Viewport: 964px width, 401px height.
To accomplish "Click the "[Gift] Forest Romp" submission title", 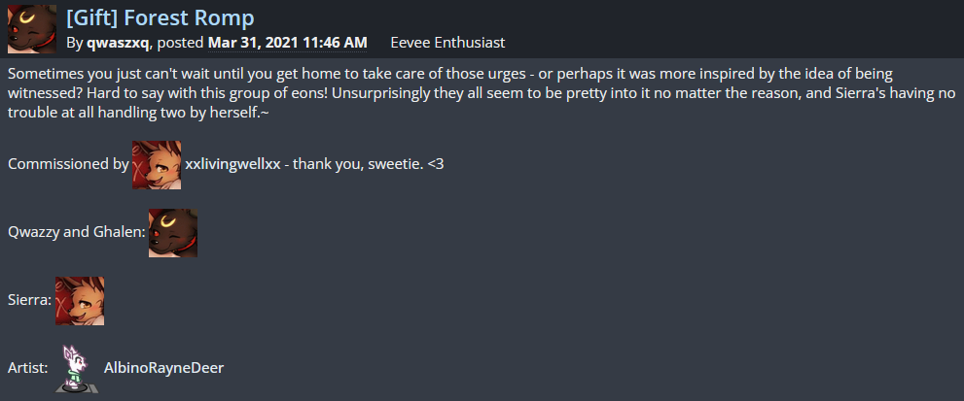I will [x=161, y=17].
